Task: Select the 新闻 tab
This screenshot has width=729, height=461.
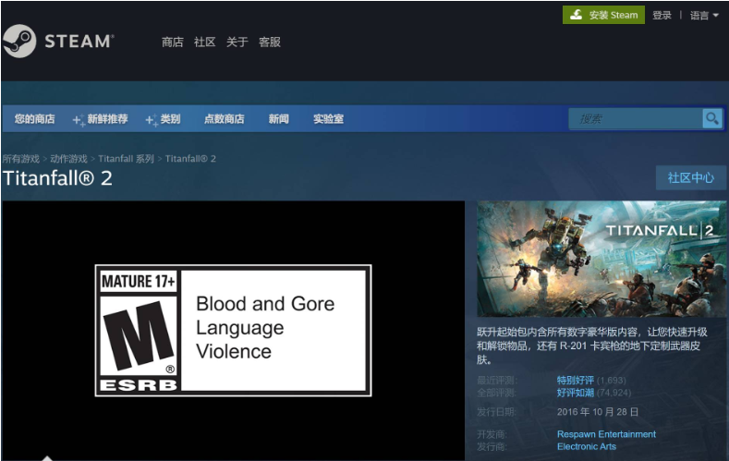Action: 278,119
